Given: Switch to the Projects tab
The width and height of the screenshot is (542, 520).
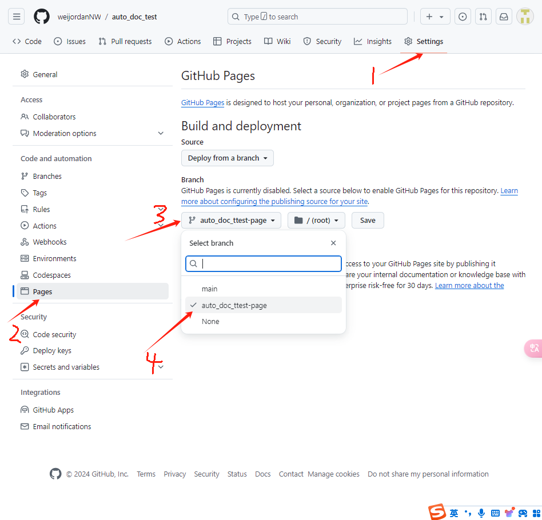Looking at the screenshot, I should coord(232,42).
